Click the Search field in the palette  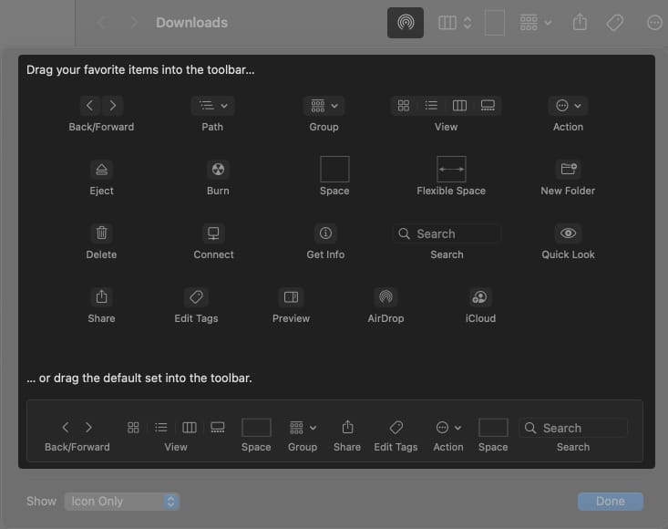(447, 233)
